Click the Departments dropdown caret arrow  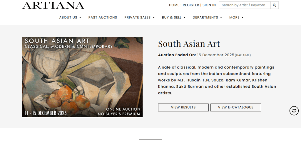(x=221, y=18)
